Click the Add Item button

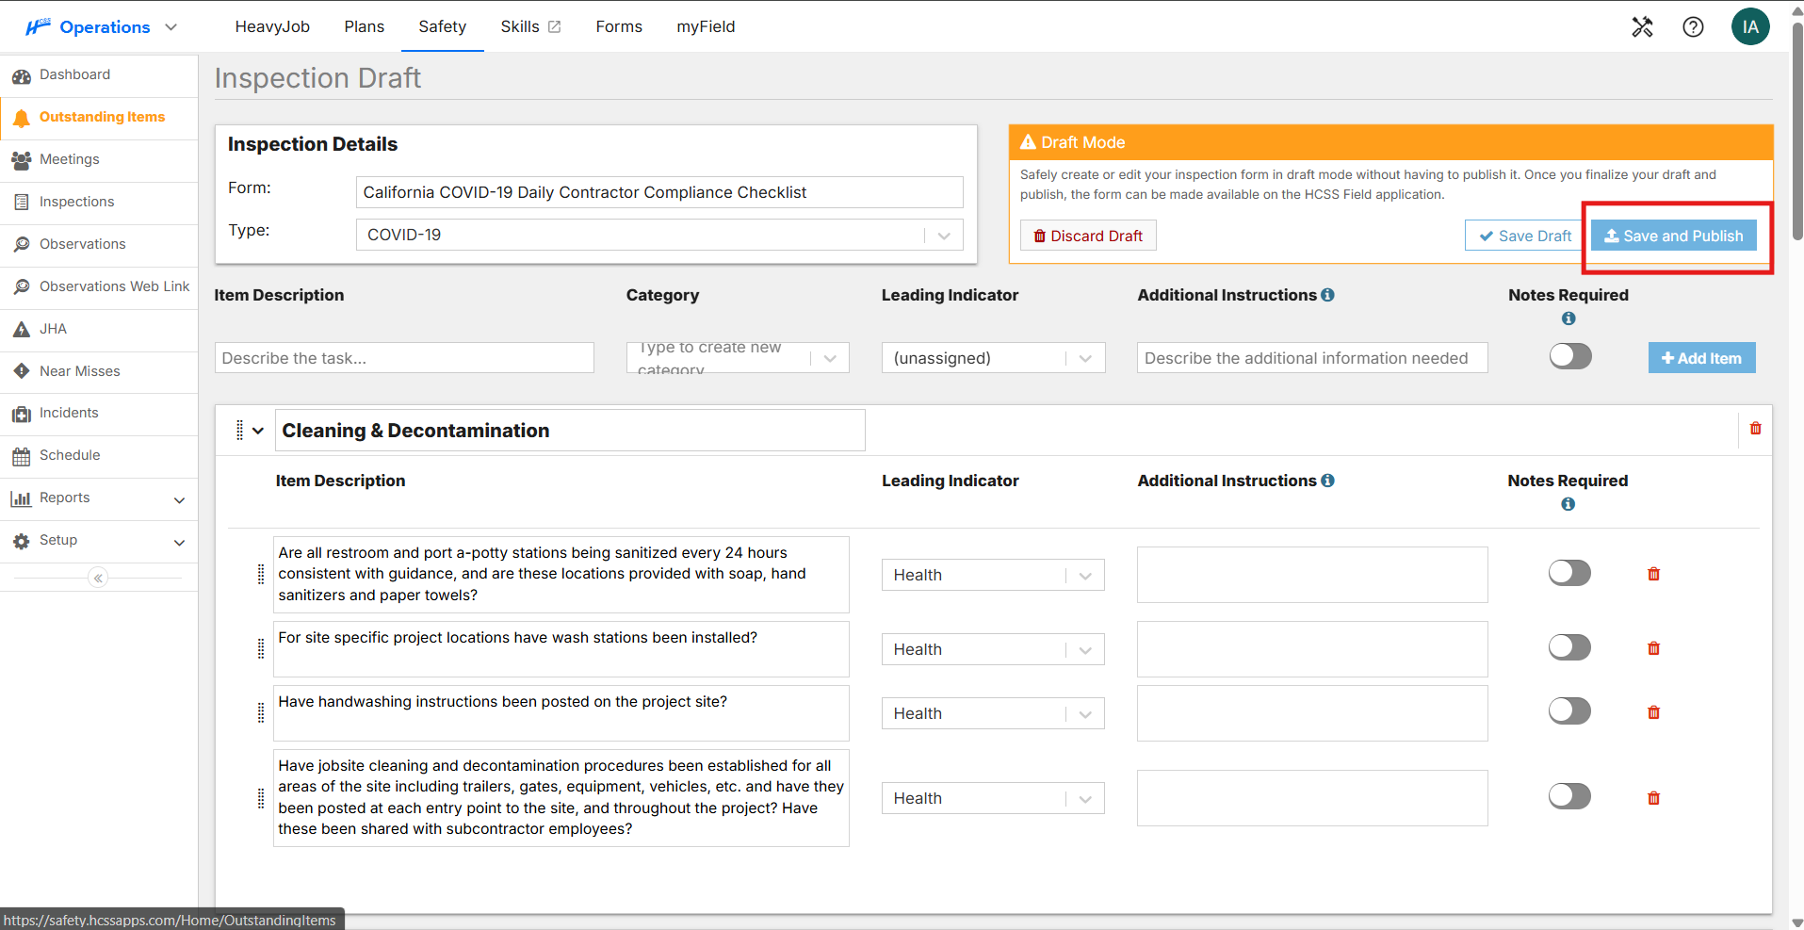1701,358
